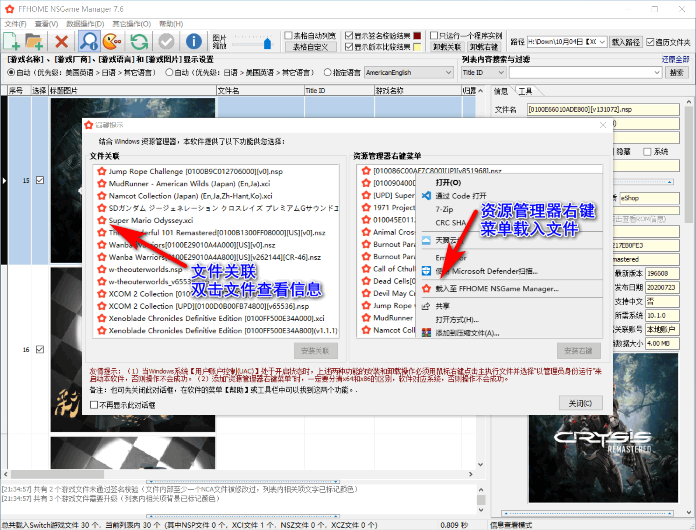Click the 搜索 button
Viewport: 696px width, 530px height.
tap(677, 73)
